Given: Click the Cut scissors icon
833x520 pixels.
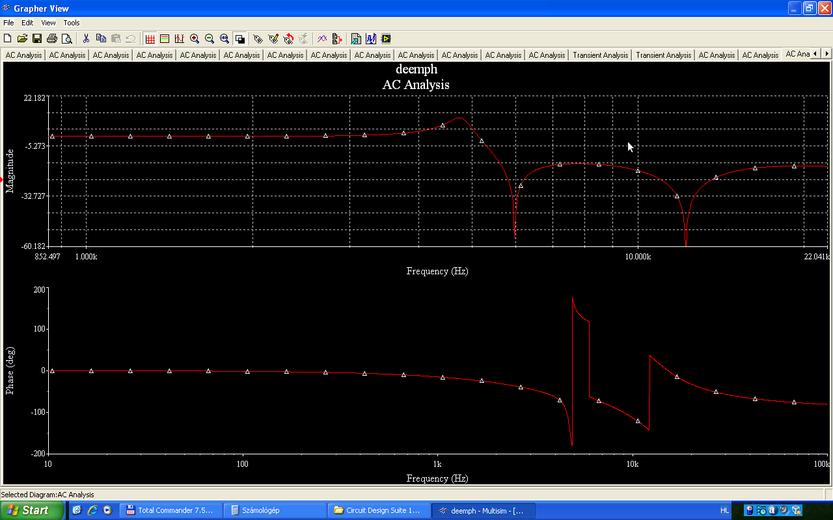Looking at the screenshot, I should [x=86, y=38].
